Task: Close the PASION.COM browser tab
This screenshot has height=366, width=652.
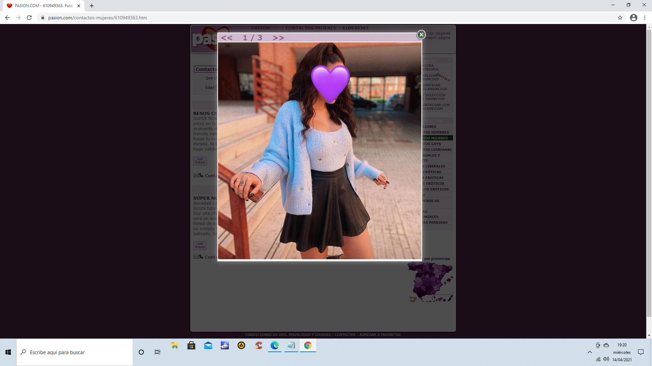Action: click(78, 6)
